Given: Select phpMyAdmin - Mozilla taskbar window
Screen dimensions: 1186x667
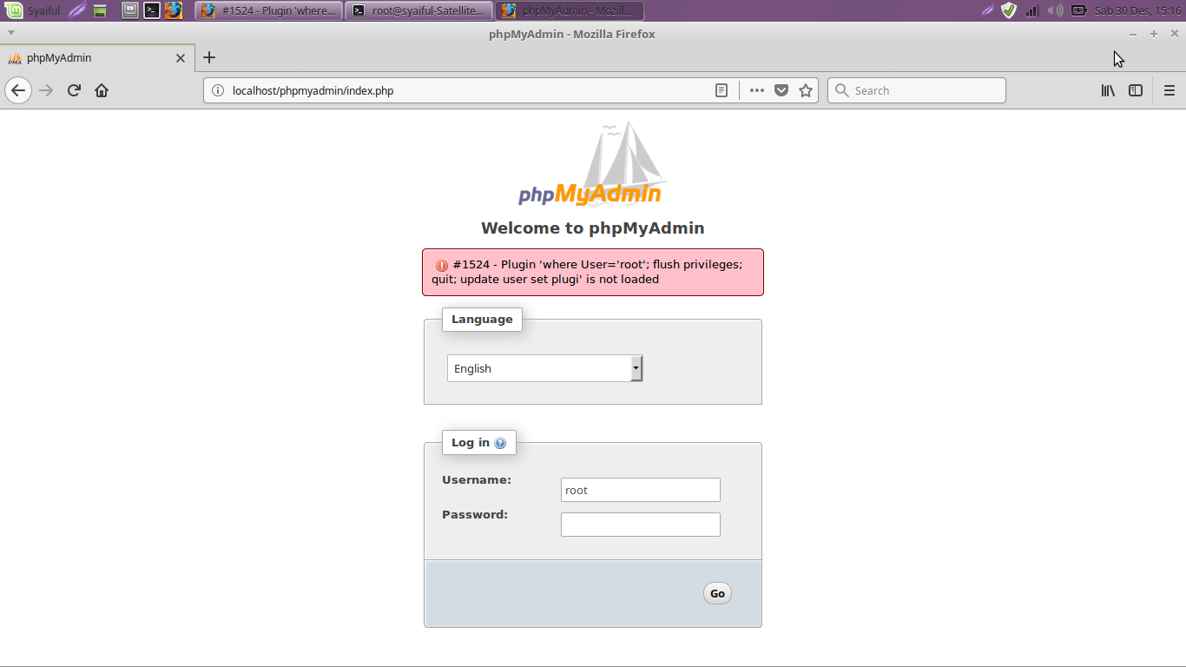Looking at the screenshot, I should (570, 10).
